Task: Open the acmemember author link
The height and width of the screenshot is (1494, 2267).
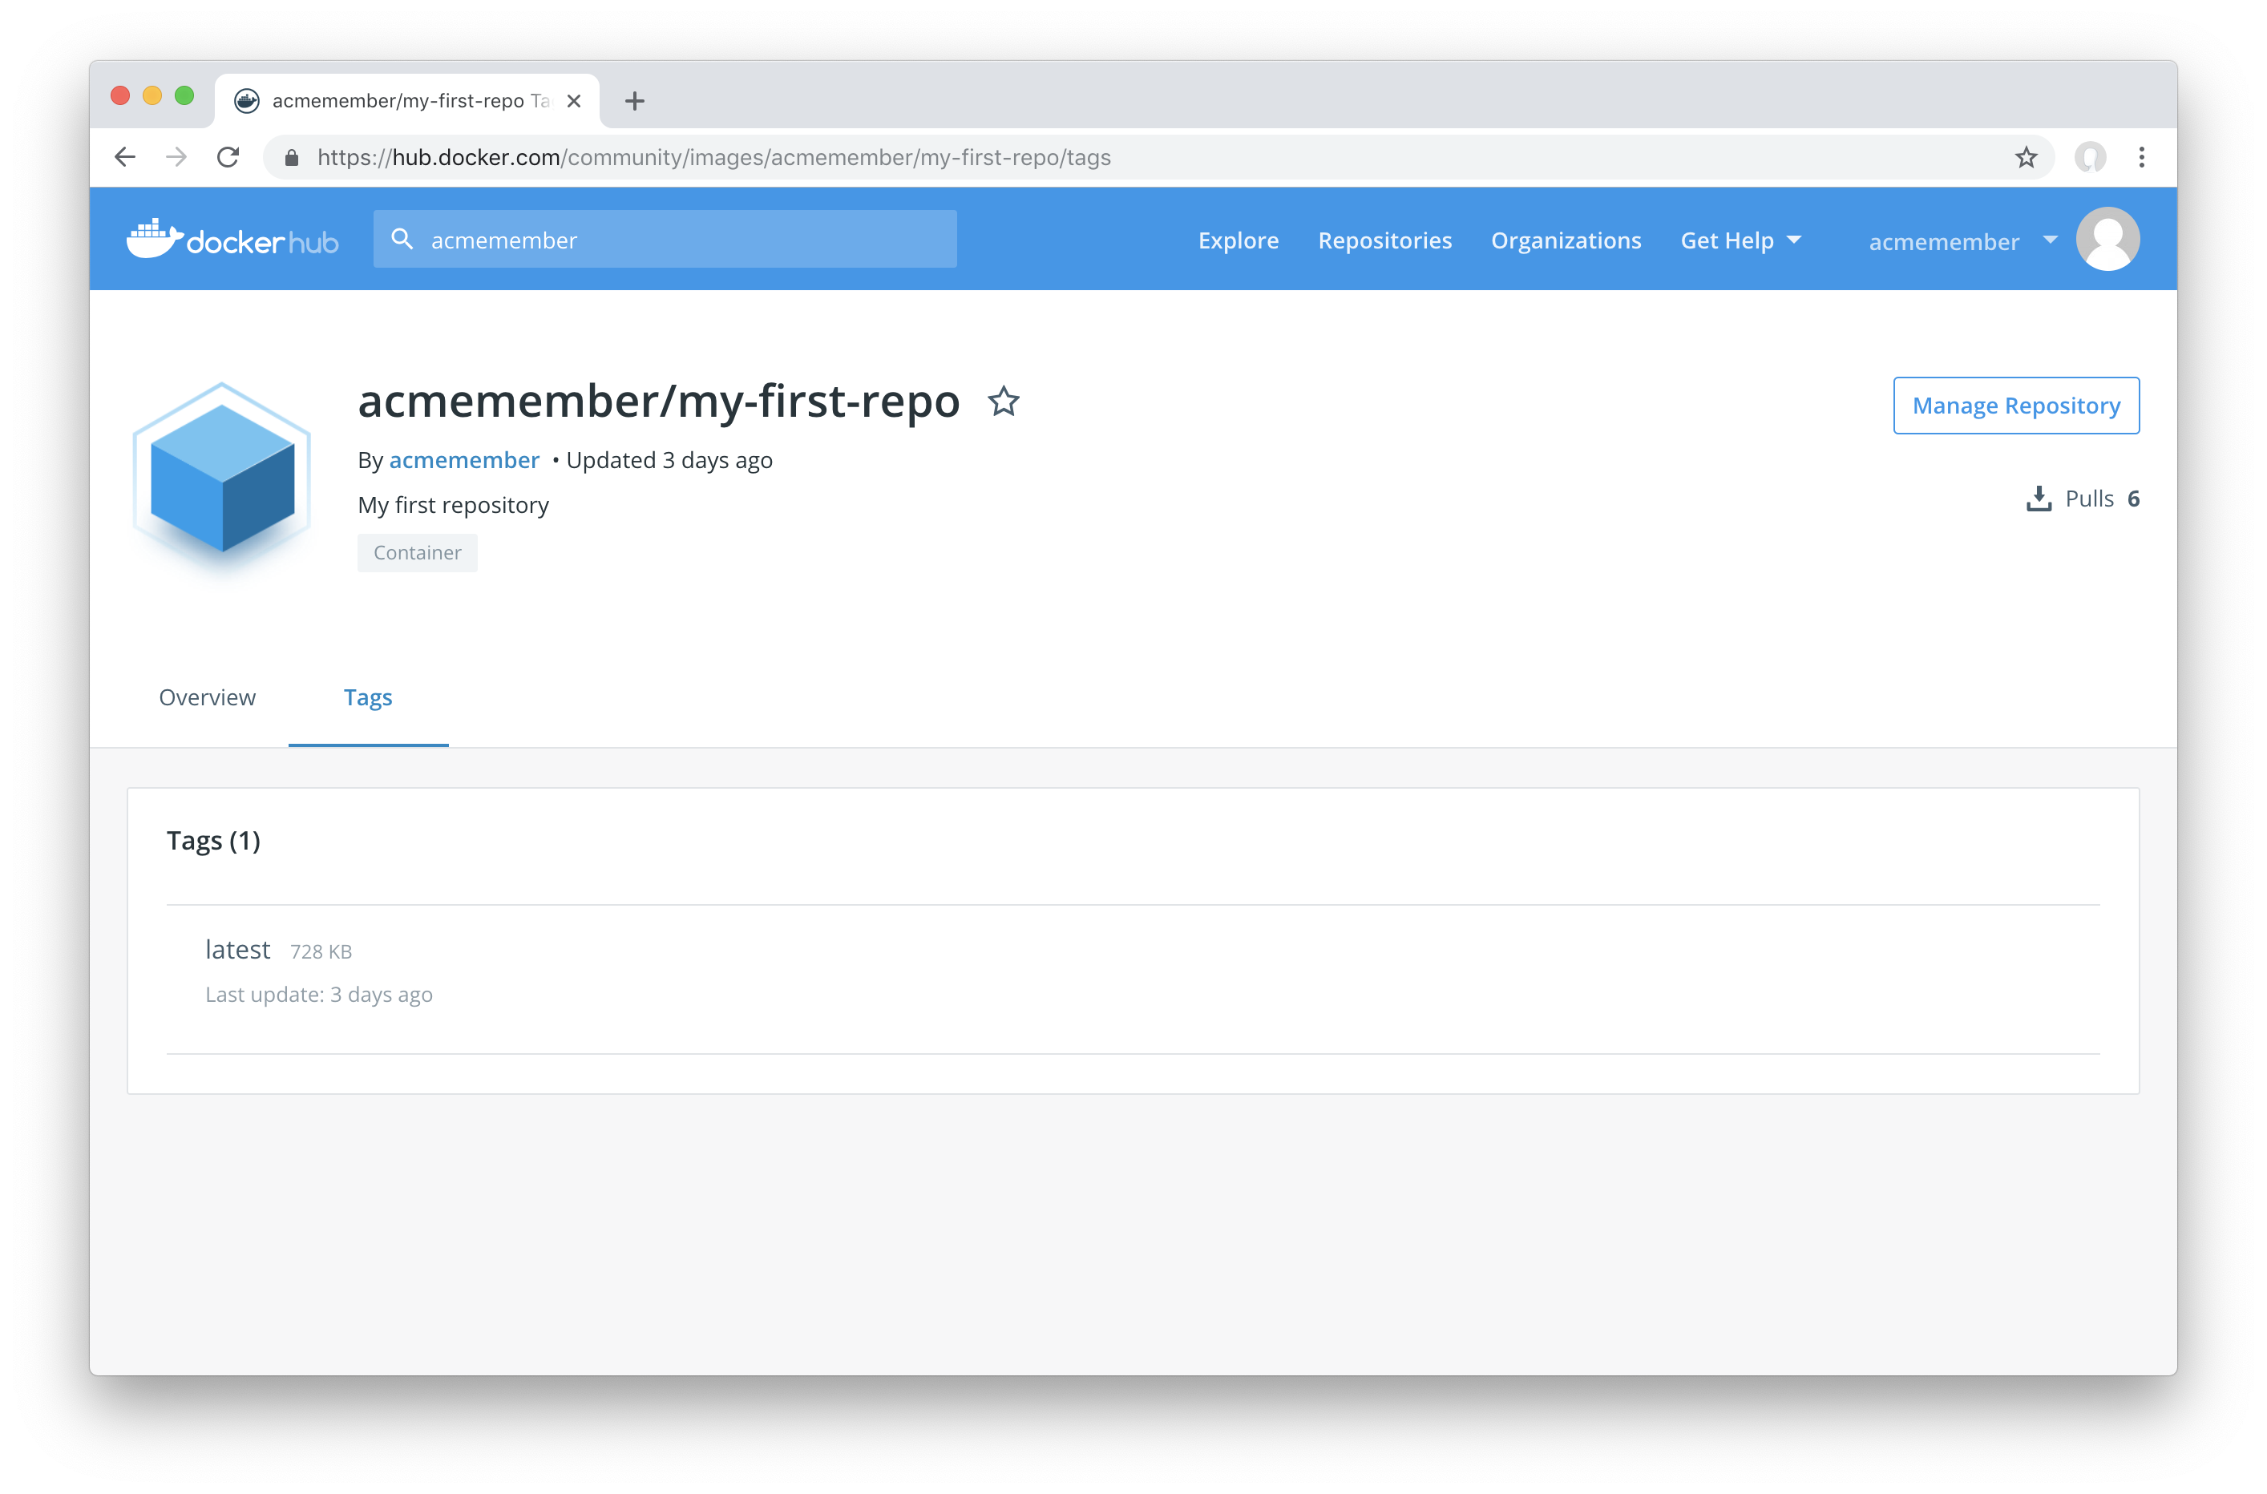Action: [464, 459]
